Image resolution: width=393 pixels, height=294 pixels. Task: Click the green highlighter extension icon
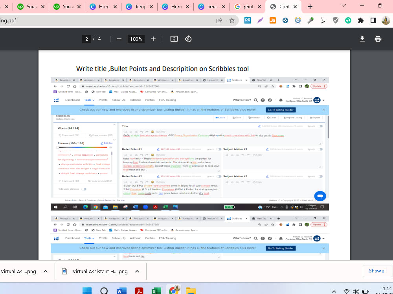tap(310, 20)
